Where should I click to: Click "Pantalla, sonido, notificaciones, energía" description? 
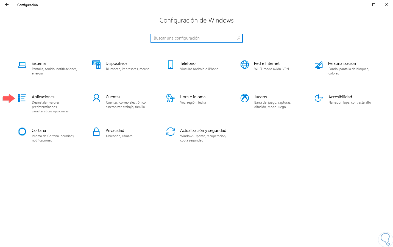tap(54, 71)
